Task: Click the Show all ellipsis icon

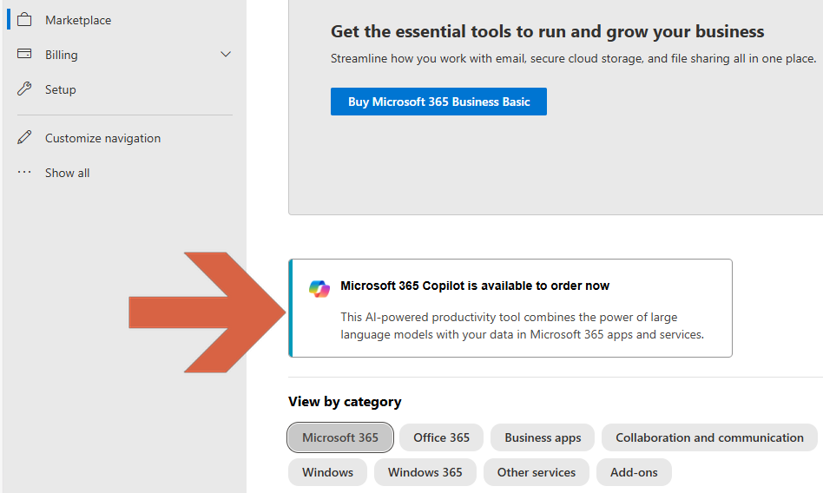Action: tap(24, 172)
